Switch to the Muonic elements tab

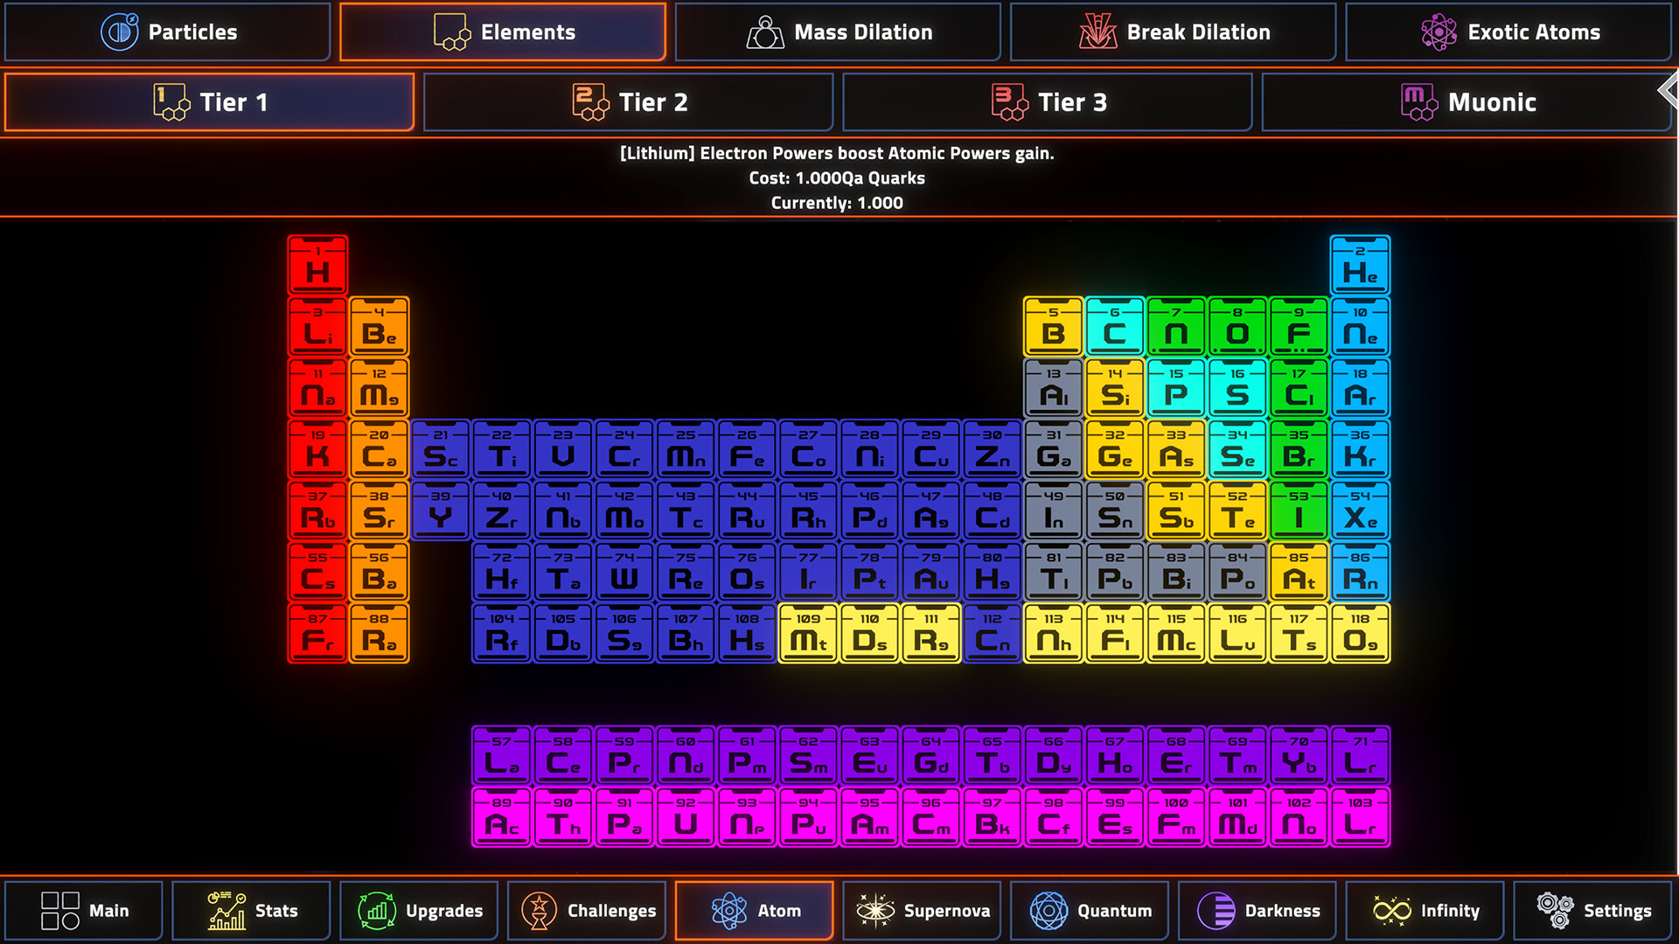pyautogui.click(x=1467, y=102)
